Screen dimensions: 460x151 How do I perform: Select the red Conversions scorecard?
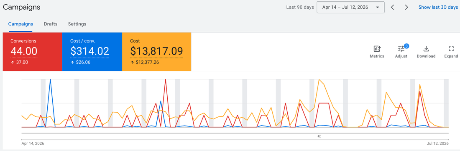(33, 52)
